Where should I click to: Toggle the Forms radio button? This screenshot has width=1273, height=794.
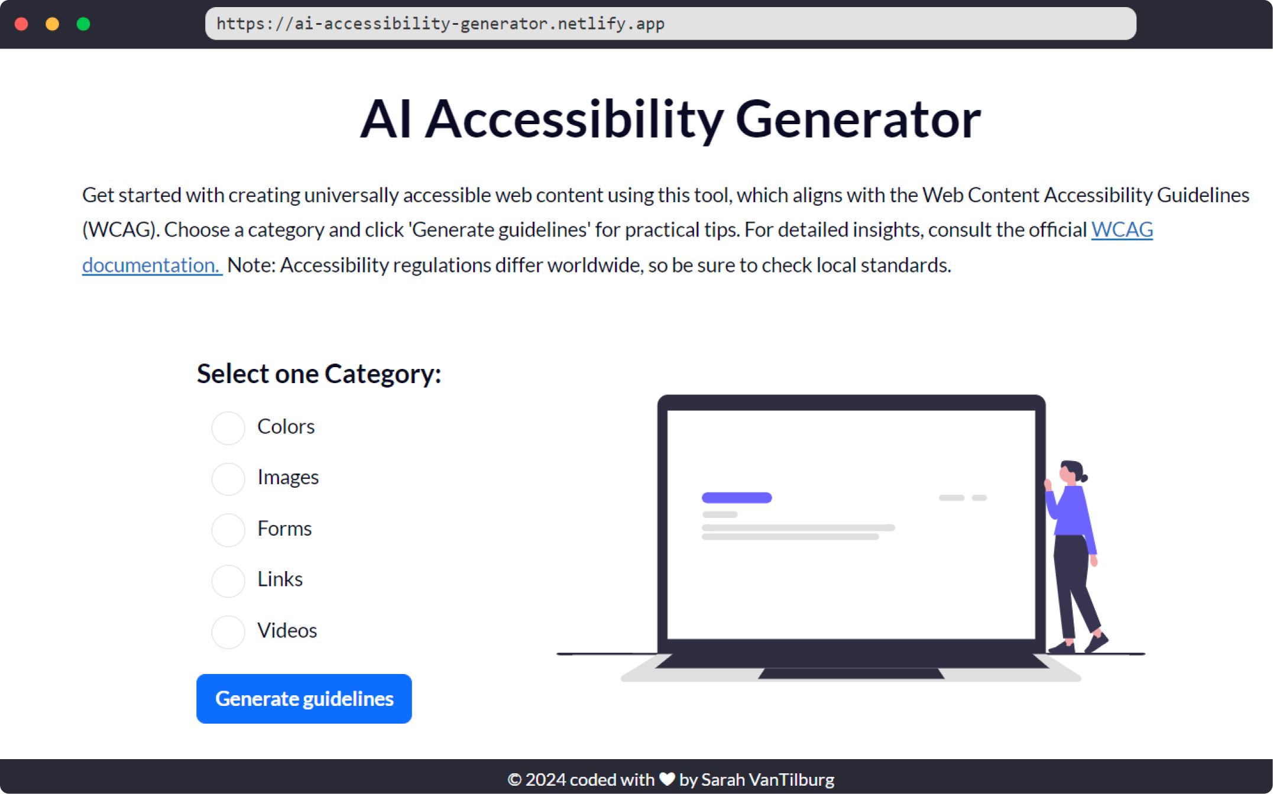pos(227,528)
